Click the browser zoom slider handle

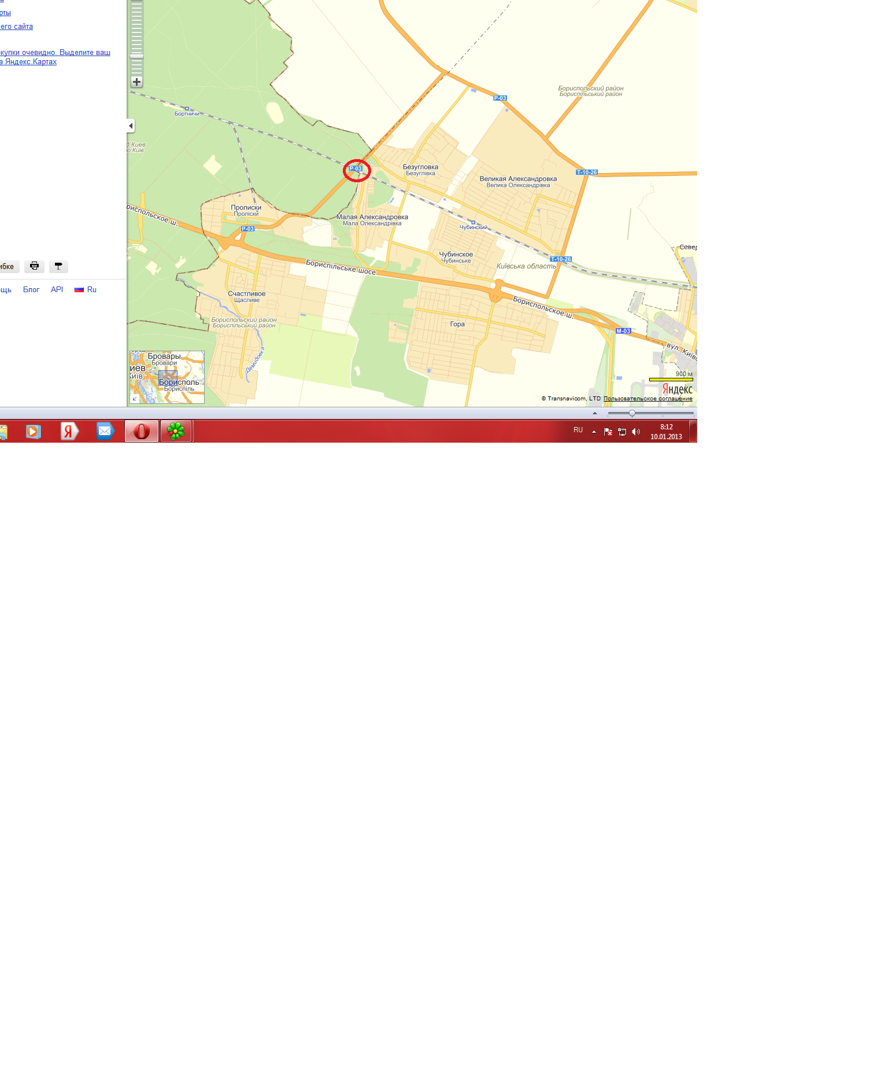pos(632,413)
